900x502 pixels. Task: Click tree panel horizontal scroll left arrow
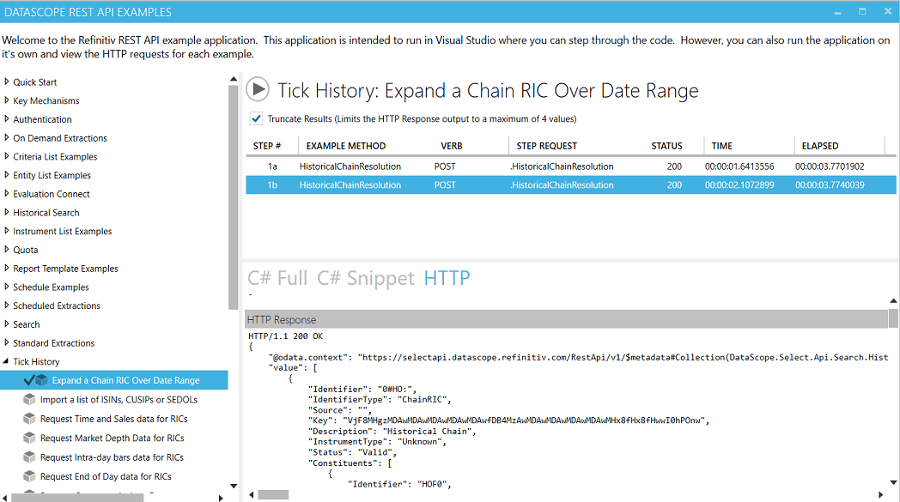[4, 498]
